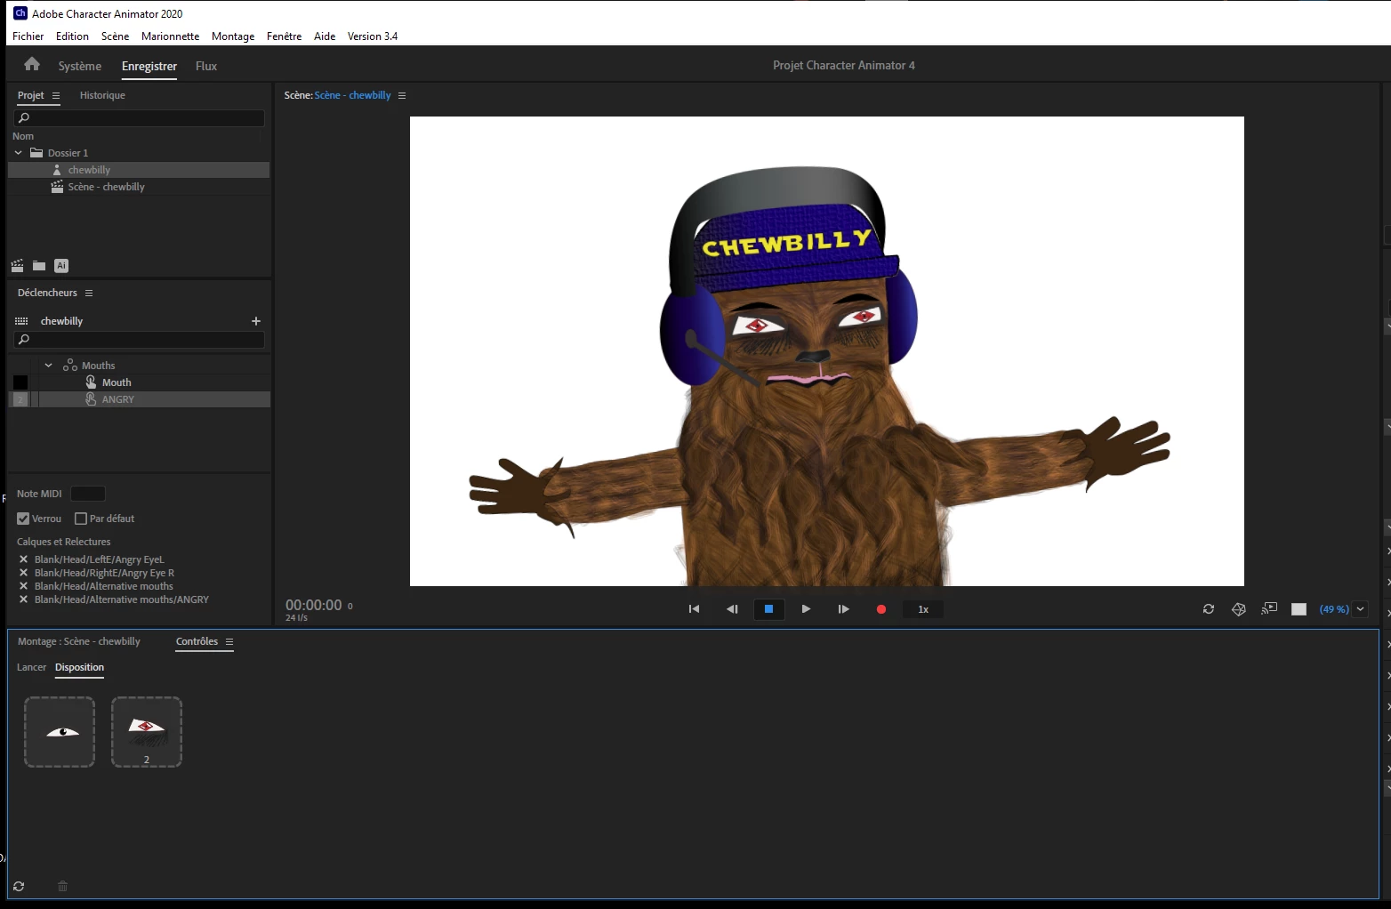Click the angry eye control thumbnail labeled 2
The height and width of the screenshot is (909, 1391).
tap(147, 732)
